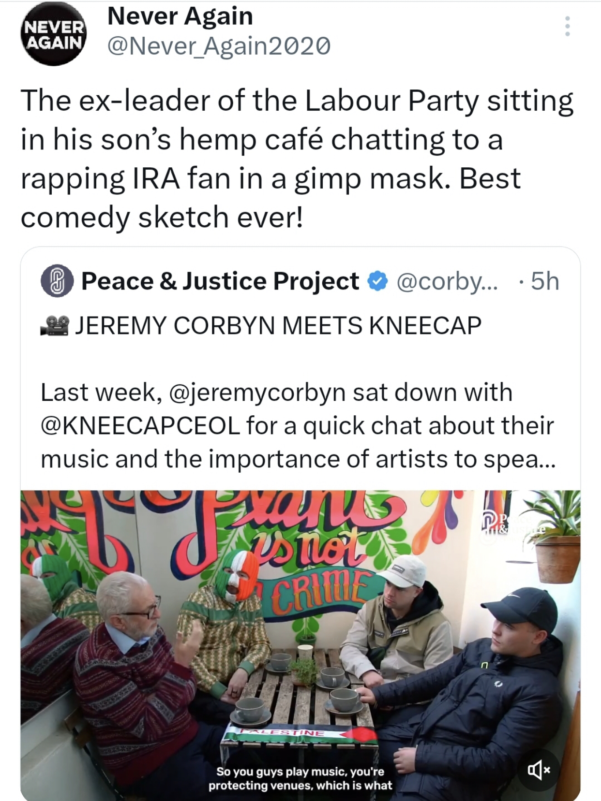601x801 pixels.
Task: Tap the video subtitle caption text
Action: pos(300,778)
